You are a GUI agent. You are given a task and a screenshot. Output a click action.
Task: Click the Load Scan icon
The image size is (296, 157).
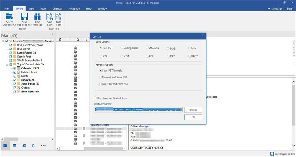(59, 17)
